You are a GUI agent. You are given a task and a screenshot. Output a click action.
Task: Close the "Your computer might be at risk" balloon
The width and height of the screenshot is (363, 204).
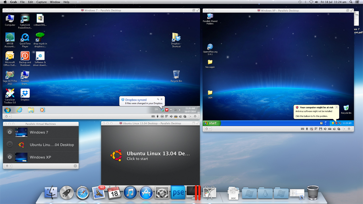337,107
